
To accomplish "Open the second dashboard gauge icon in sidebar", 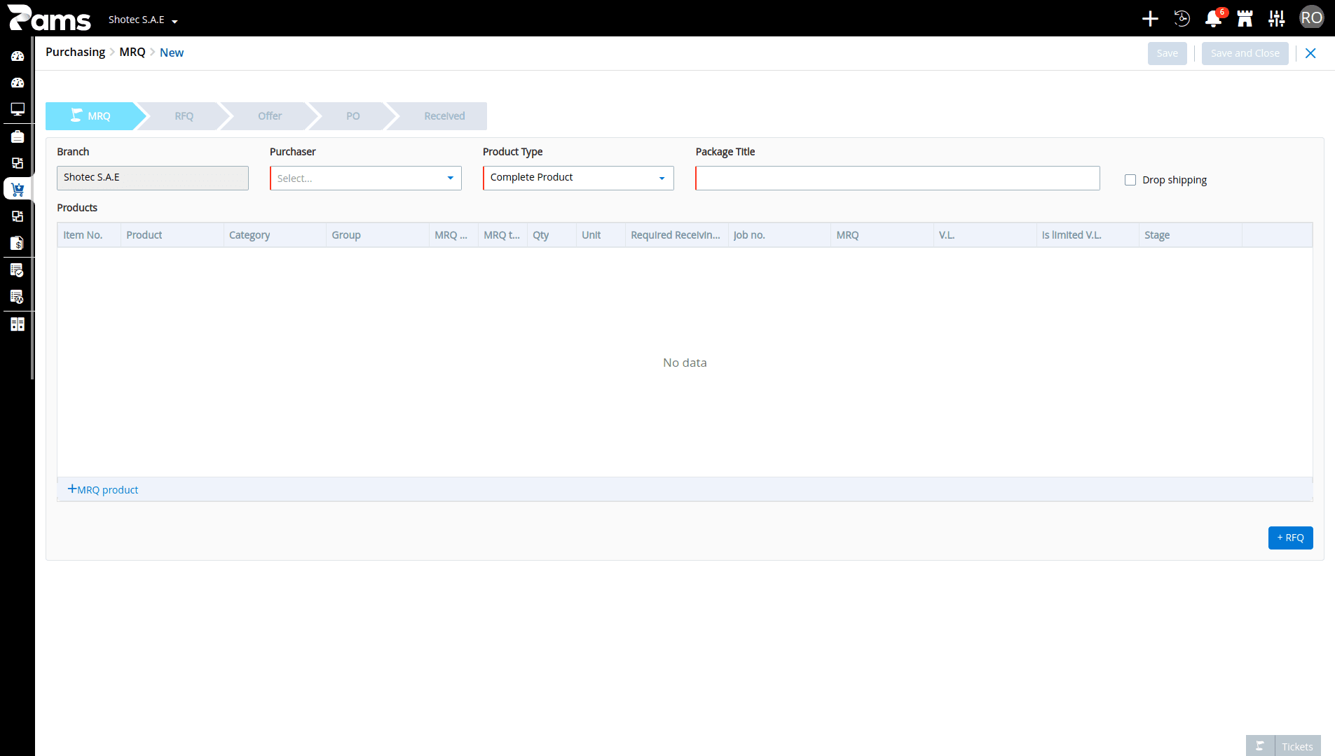I will click(18, 83).
